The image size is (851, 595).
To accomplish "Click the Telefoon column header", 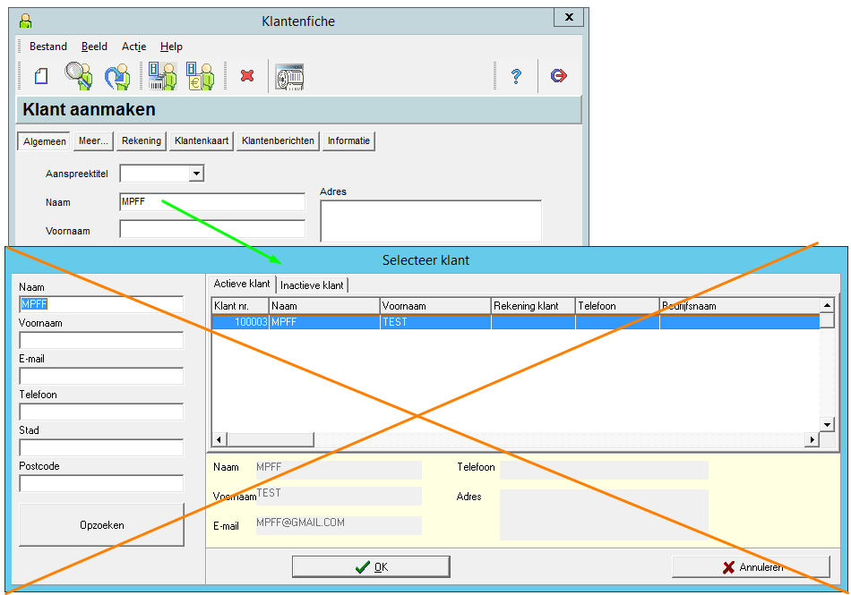I will 617,306.
